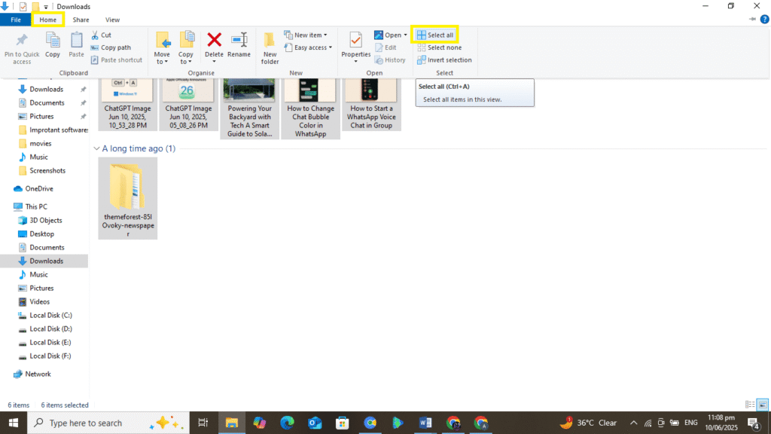Switch to details view icon in status bar

click(x=750, y=405)
